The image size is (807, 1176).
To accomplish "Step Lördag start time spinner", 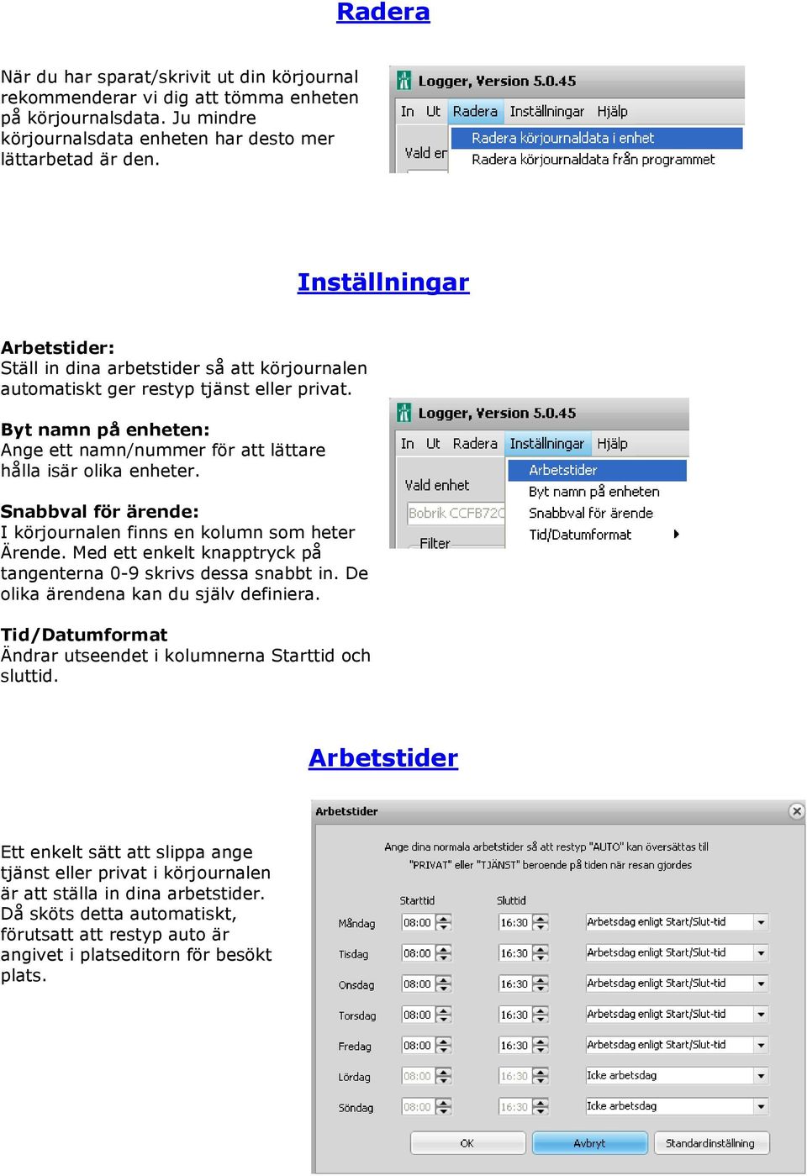I will point(444,1076).
